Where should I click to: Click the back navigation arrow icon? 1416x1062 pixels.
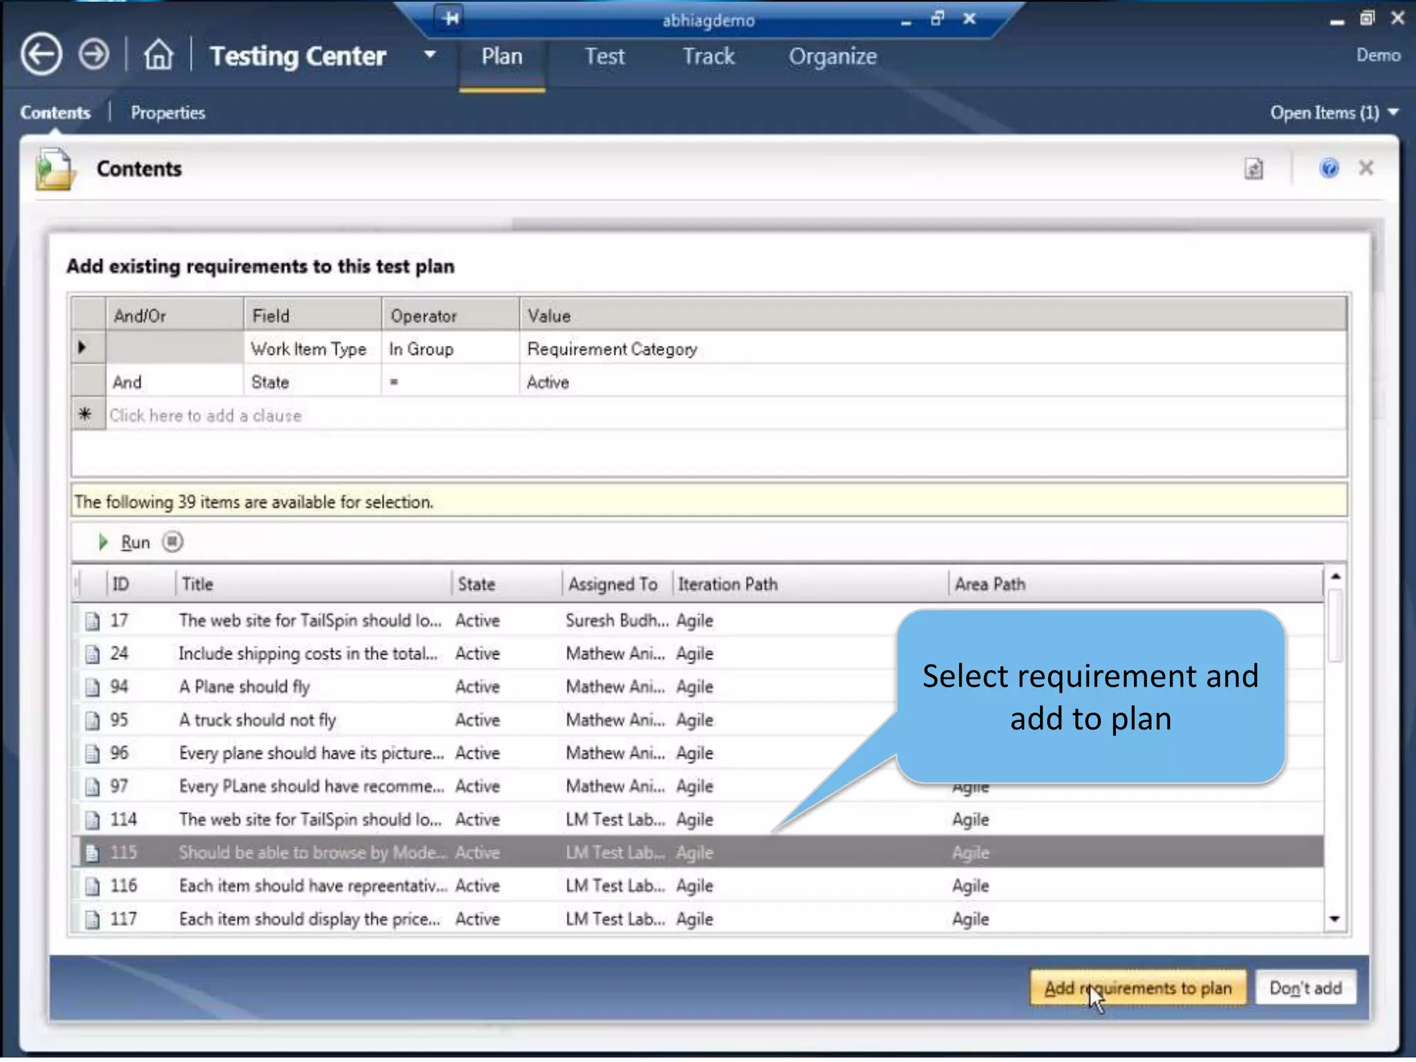41,55
